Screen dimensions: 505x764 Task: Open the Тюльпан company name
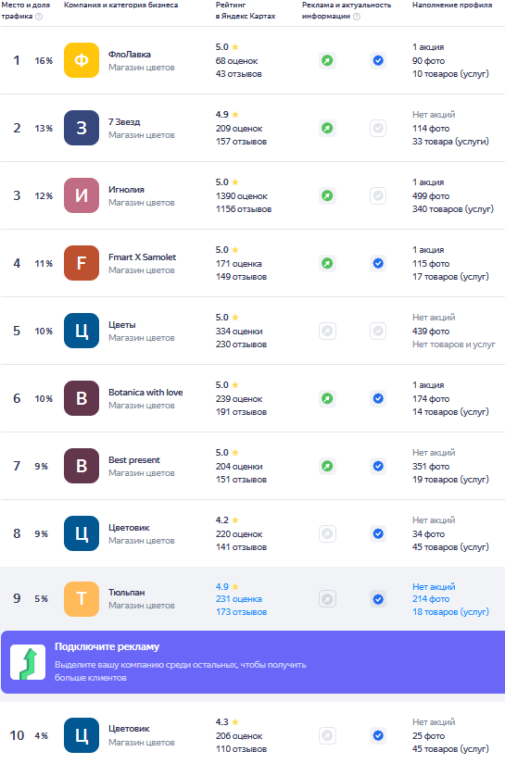(127, 593)
